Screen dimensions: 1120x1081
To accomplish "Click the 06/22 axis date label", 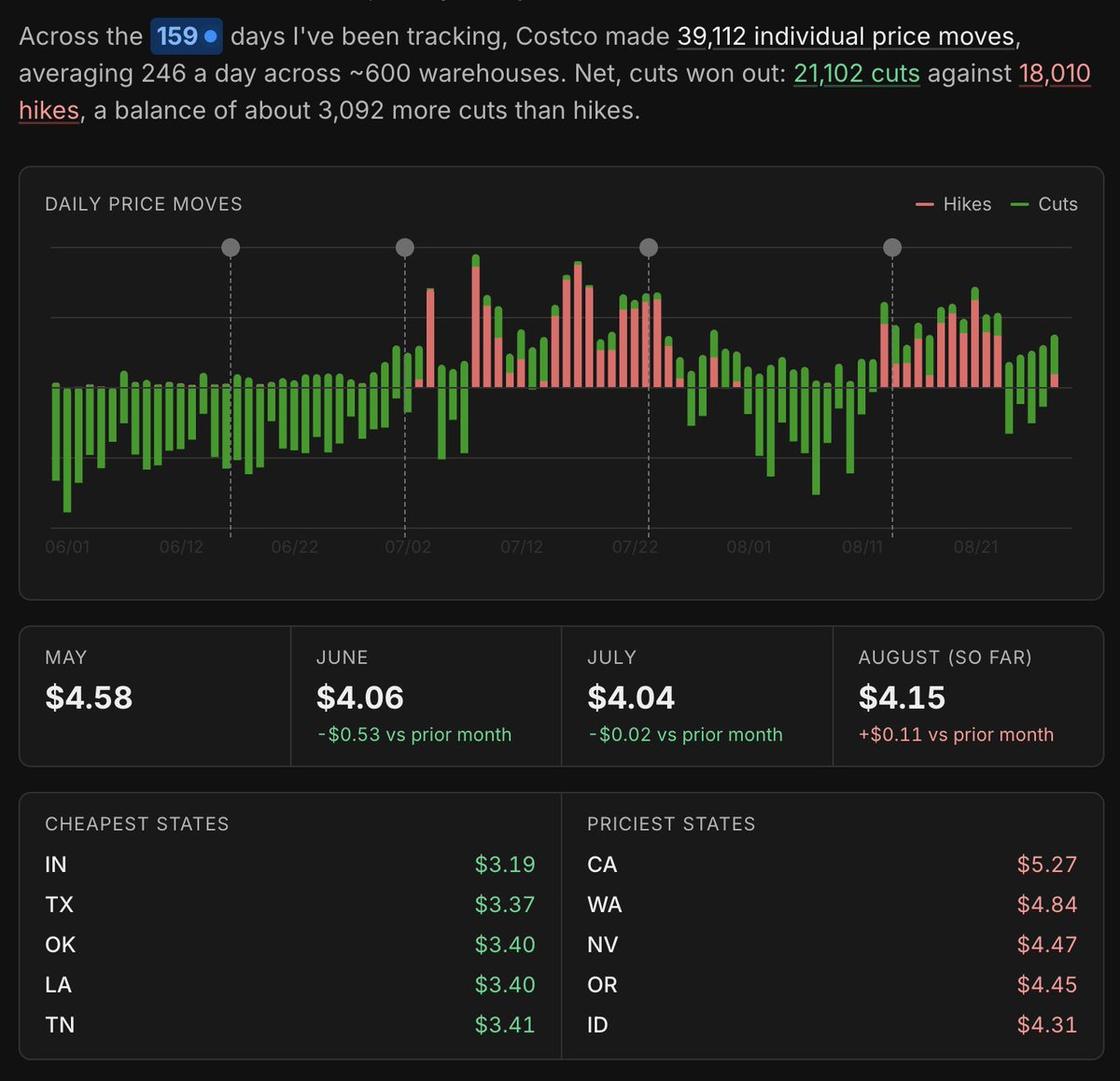I will [x=295, y=547].
